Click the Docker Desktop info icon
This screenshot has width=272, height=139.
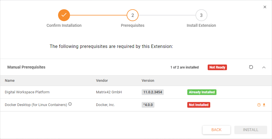(70, 104)
